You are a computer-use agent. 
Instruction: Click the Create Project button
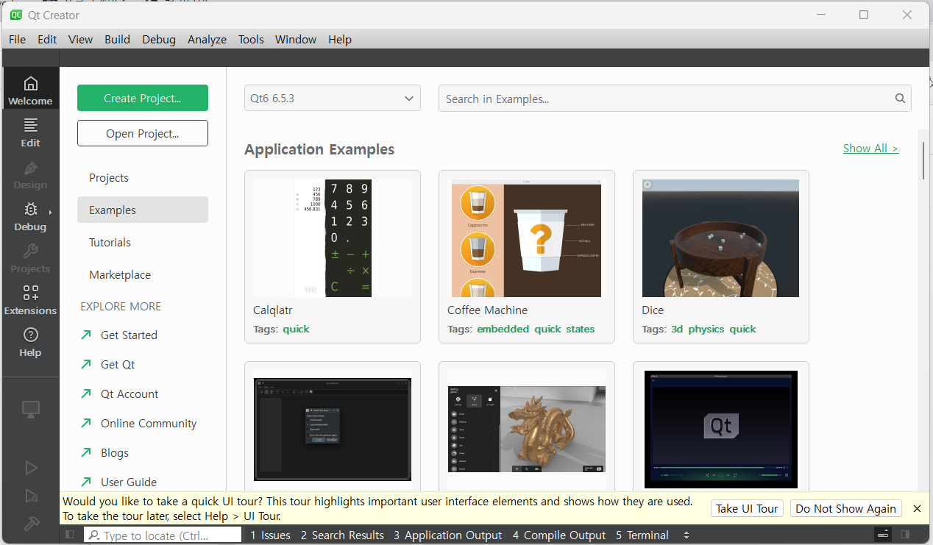(143, 98)
